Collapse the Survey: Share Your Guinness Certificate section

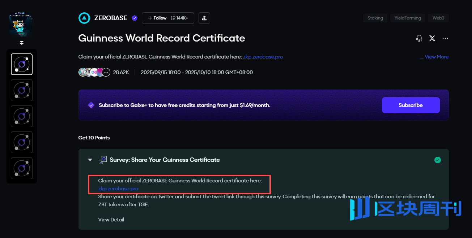(x=90, y=160)
